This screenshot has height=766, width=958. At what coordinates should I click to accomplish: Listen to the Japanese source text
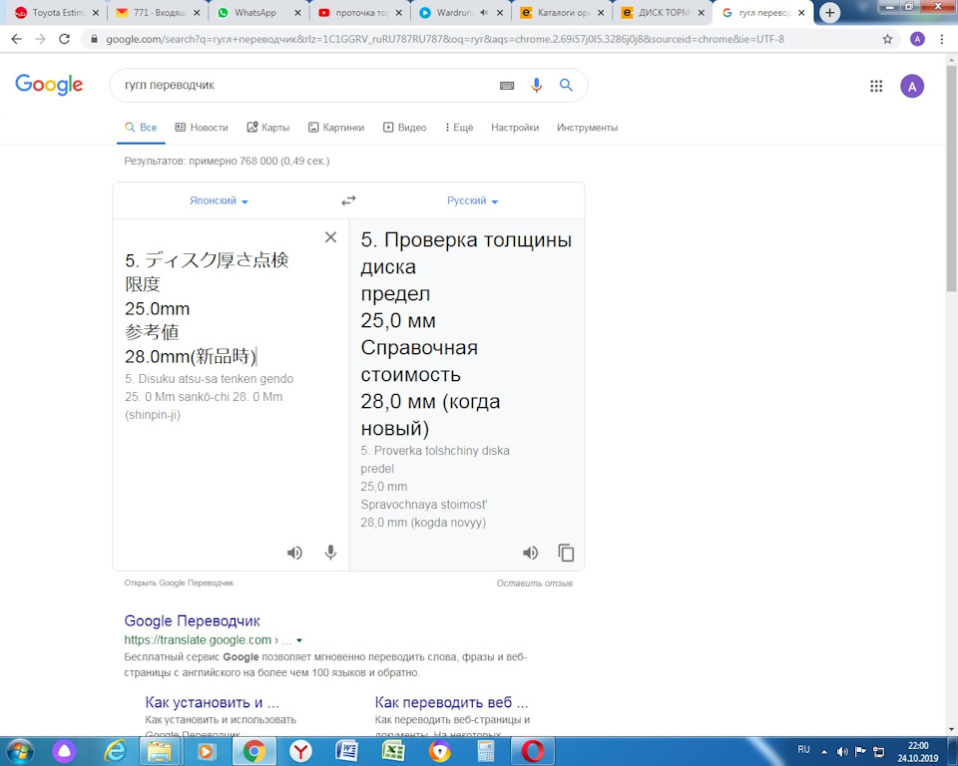[x=294, y=553]
